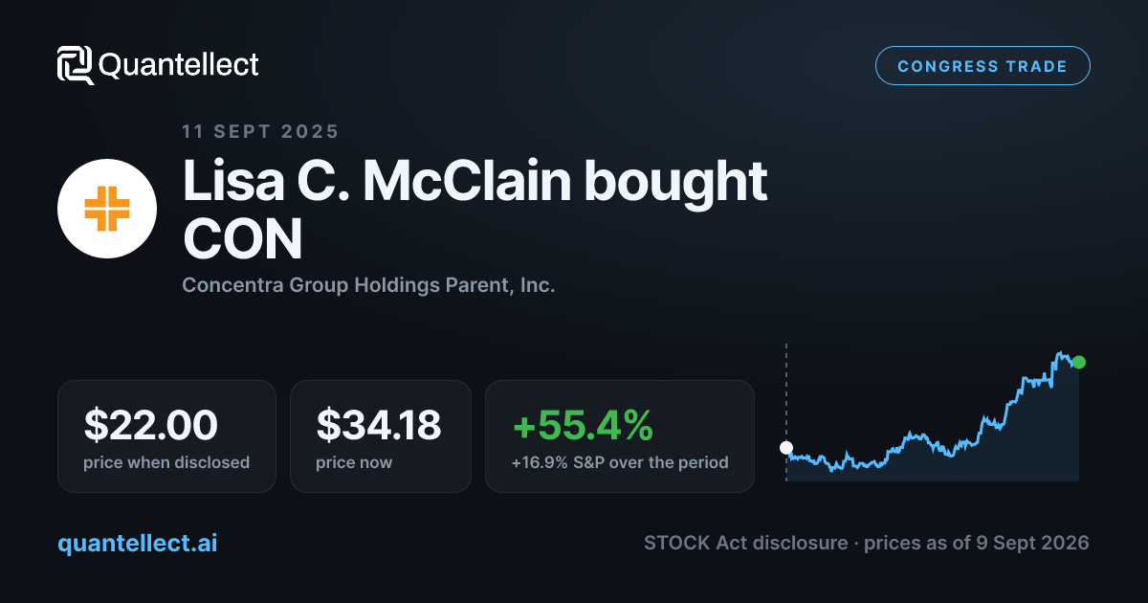This screenshot has height=603, width=1148.
Task: Click the 11 SEPT 2025 date label
Action: [260, 132]
